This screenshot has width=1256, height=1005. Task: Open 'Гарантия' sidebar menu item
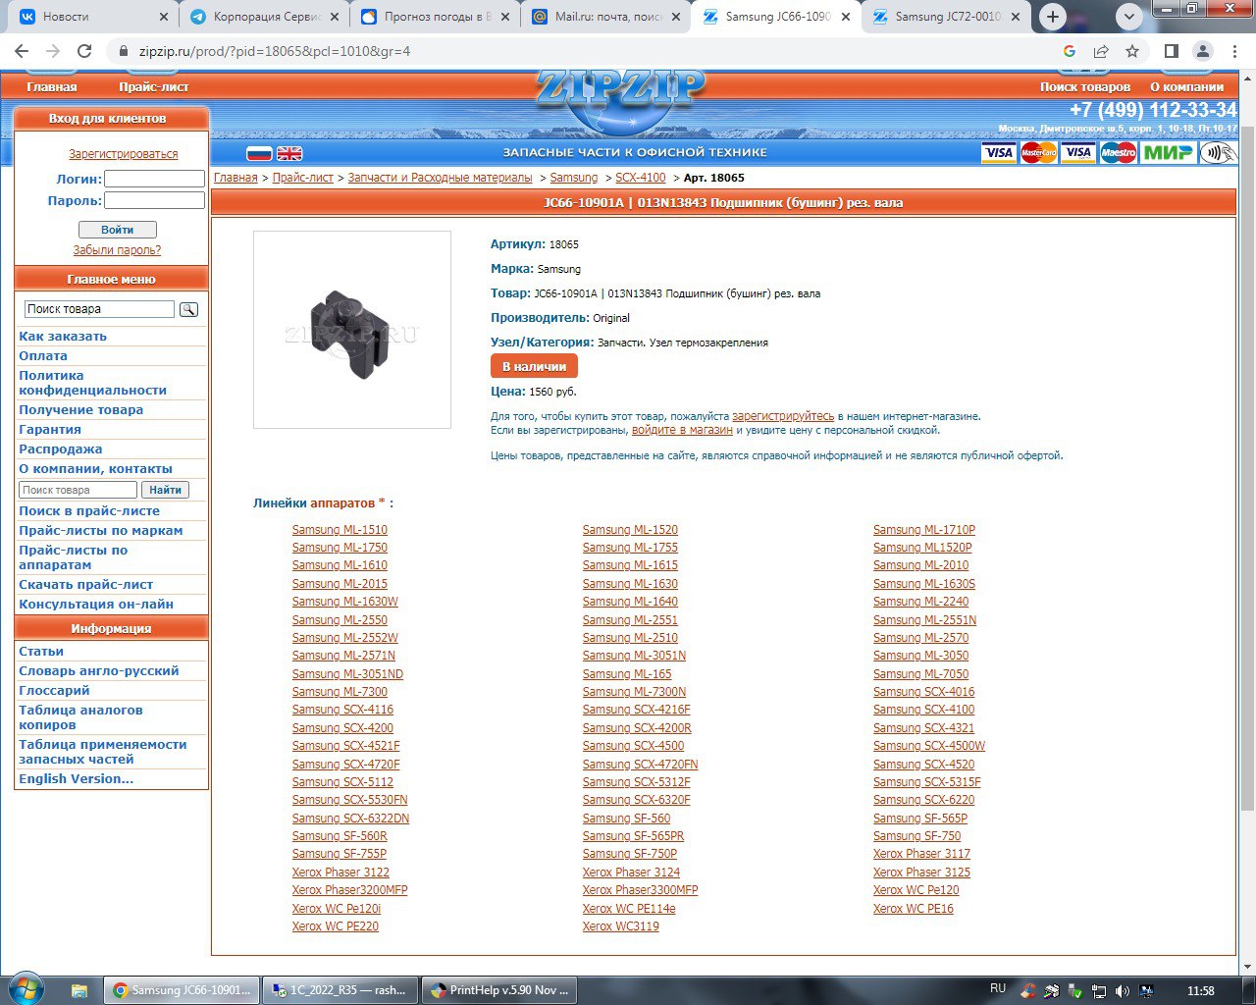click(x=50, y=430)
